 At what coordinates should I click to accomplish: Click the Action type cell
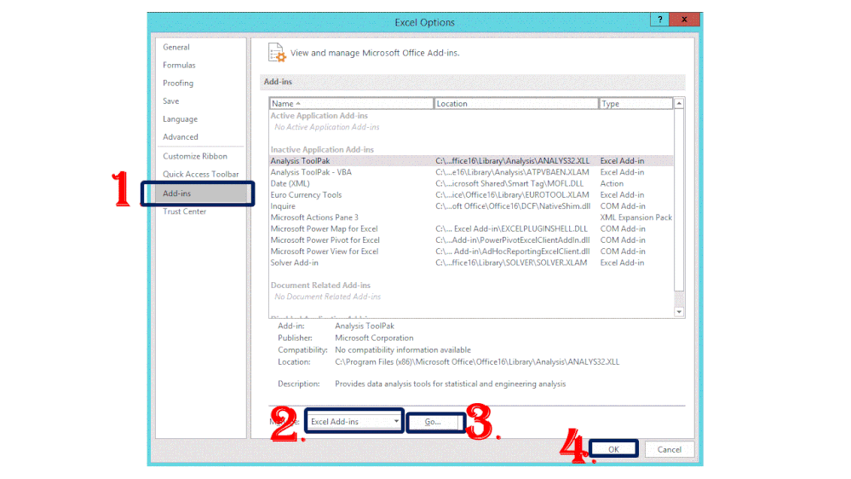(612, 183)
